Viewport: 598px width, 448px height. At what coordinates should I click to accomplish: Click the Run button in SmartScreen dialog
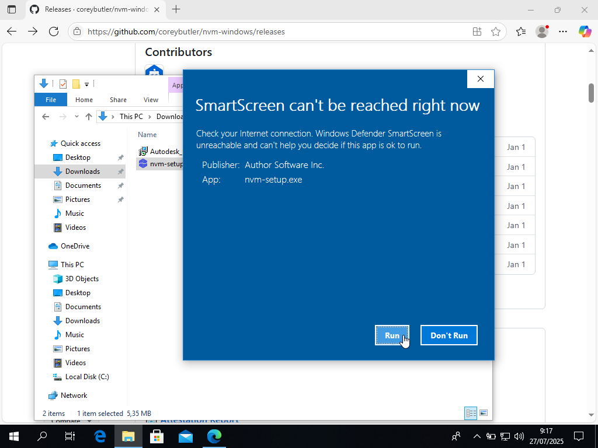tap(392, 335)
